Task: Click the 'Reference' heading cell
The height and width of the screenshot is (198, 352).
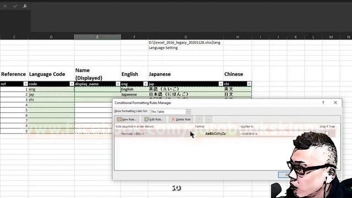Action: (14, 74)
